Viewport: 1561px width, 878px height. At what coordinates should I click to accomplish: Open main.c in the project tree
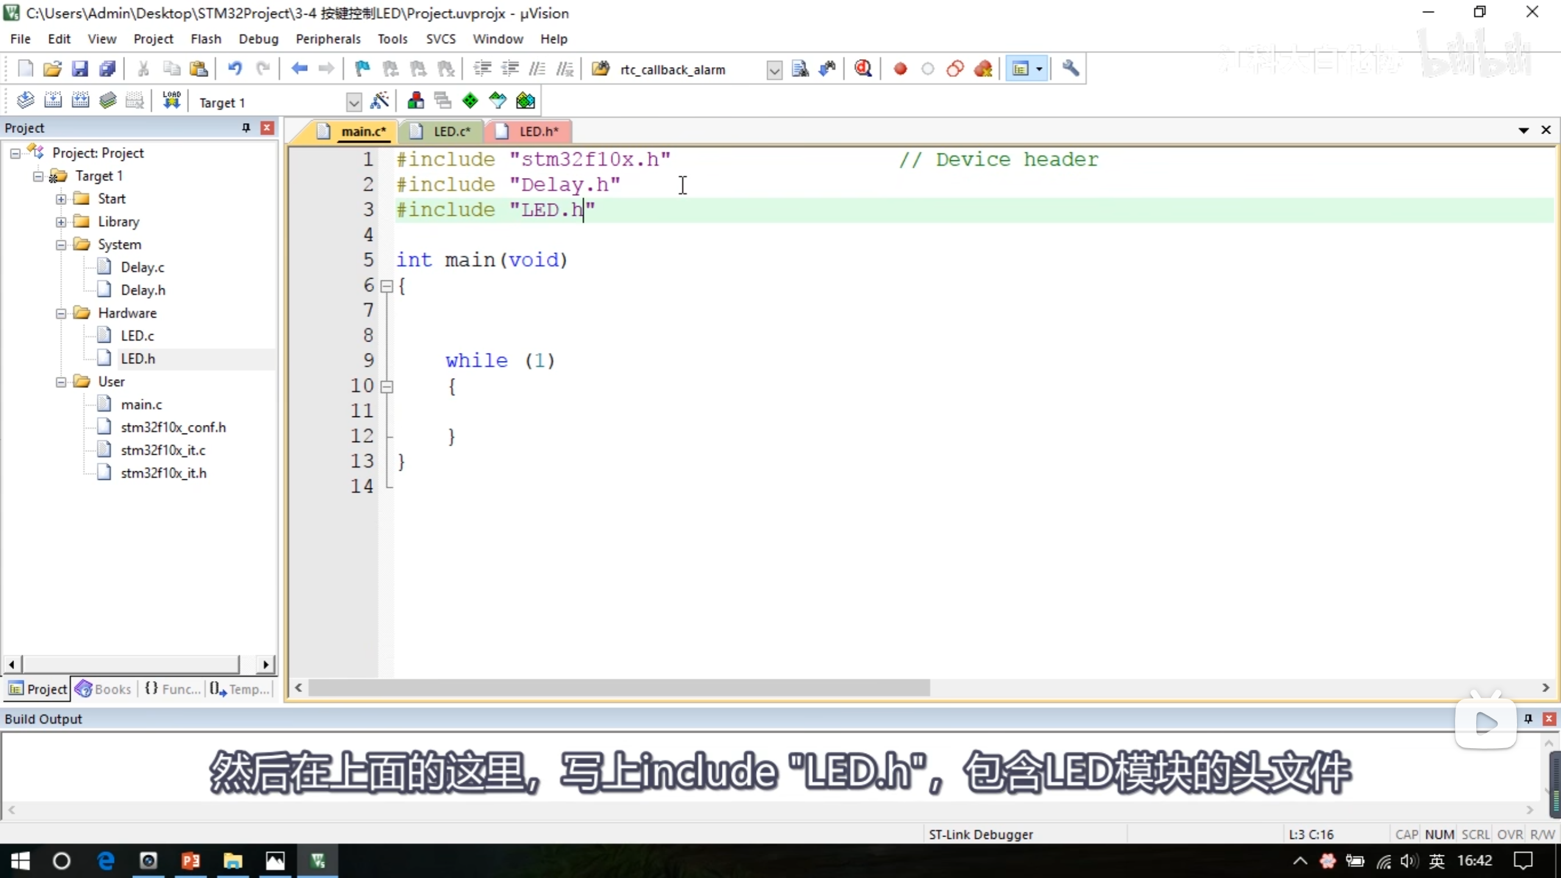(141, 404)
